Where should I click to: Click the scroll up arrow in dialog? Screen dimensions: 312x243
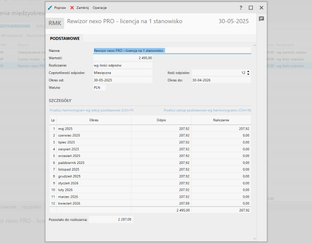pyautogui.click(x=255, y=45)
